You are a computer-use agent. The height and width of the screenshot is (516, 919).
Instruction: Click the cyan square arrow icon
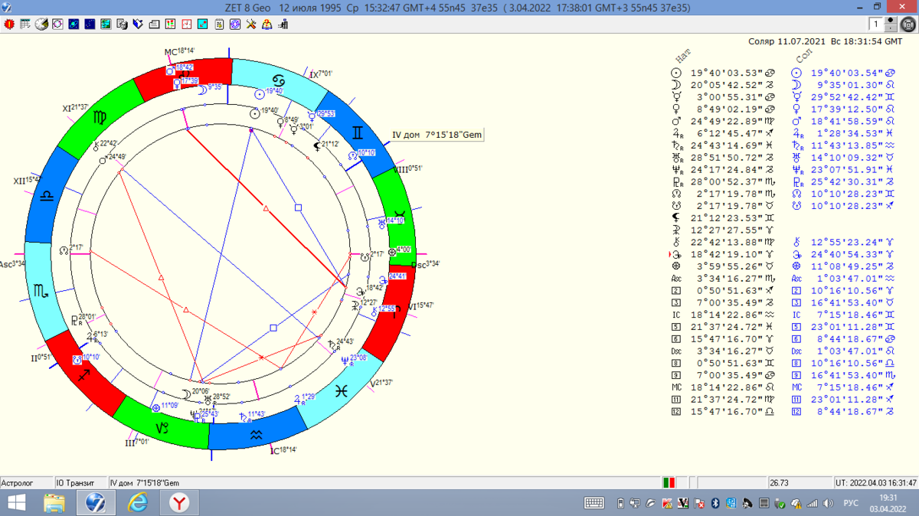click(x=203, y=24)
